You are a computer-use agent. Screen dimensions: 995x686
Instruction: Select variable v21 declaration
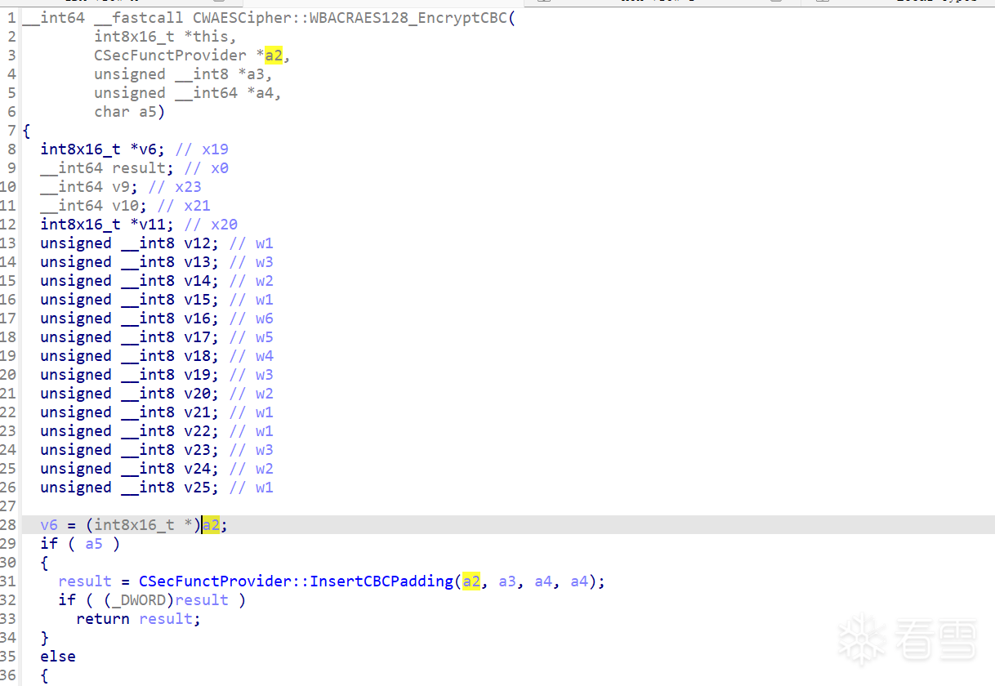click(197, 412)
